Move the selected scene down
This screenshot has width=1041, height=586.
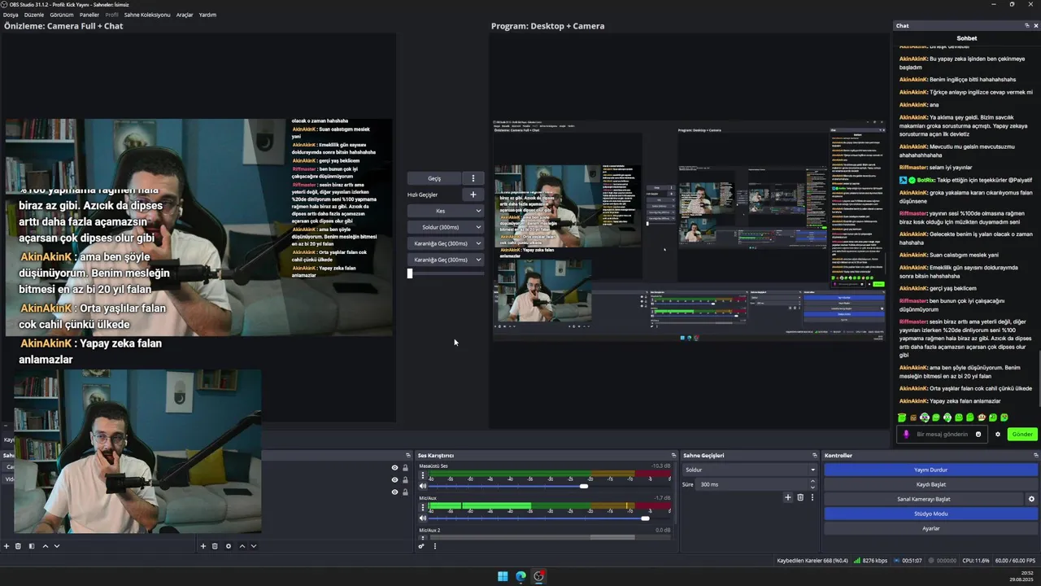57,546
